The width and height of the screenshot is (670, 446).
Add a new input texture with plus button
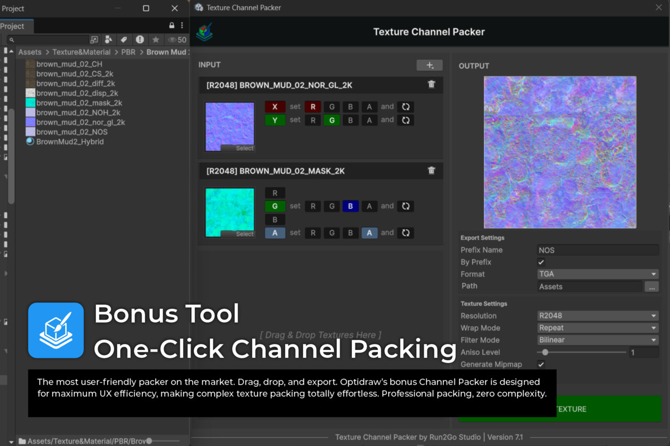tap(429, 65)
